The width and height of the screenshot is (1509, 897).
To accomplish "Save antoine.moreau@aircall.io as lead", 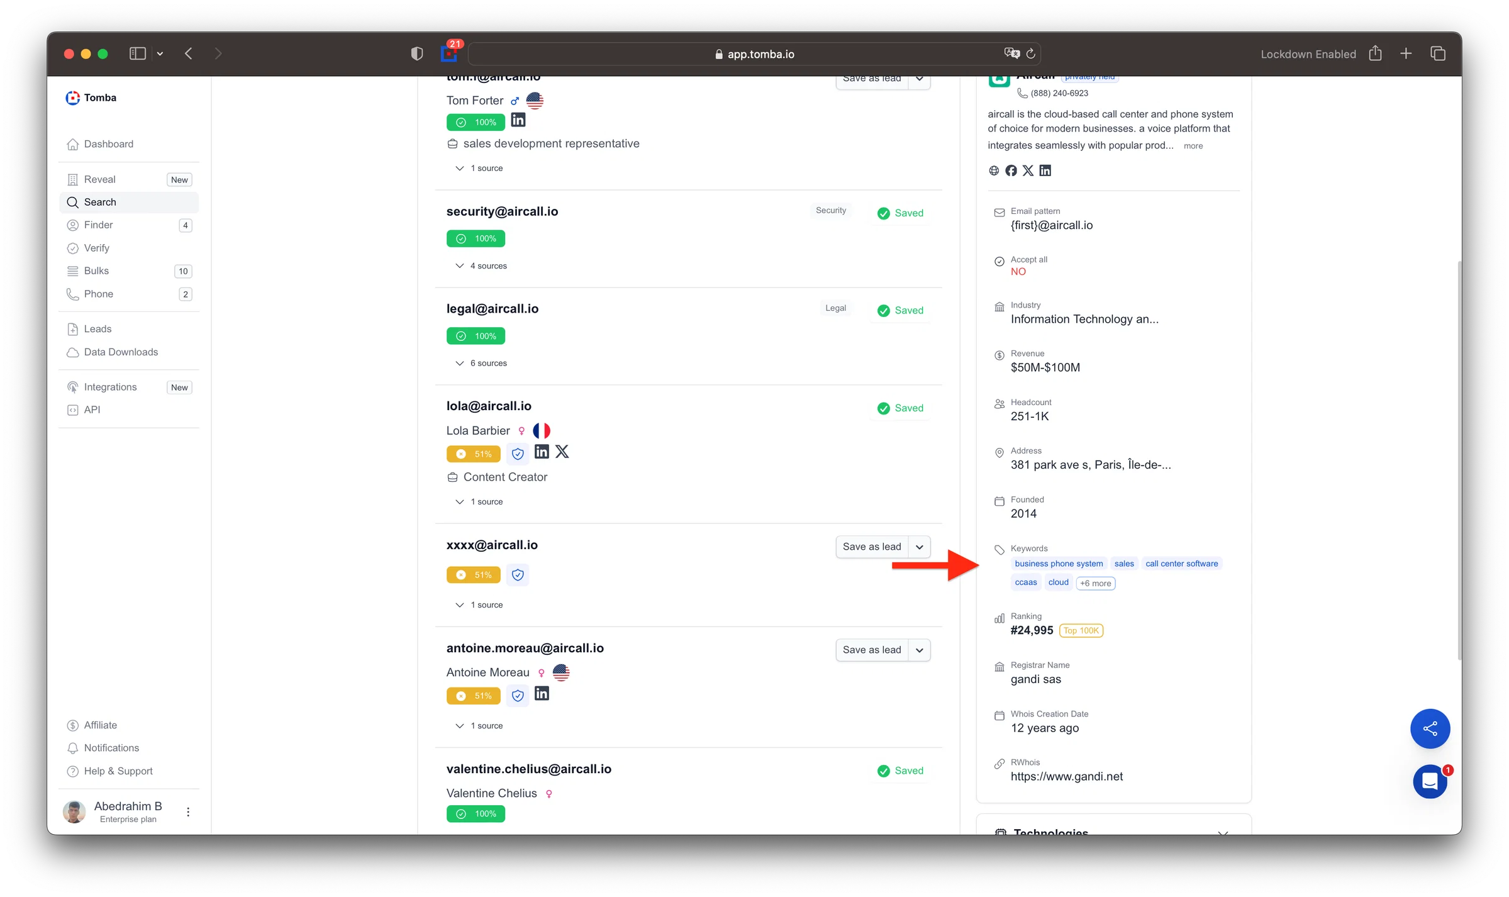I will pos(872,650).
